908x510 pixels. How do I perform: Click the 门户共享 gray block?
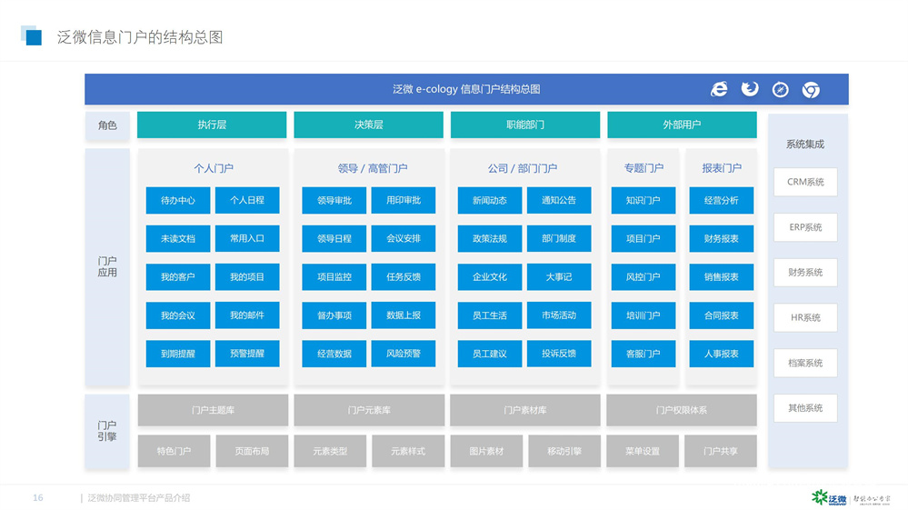coord(721,451)
